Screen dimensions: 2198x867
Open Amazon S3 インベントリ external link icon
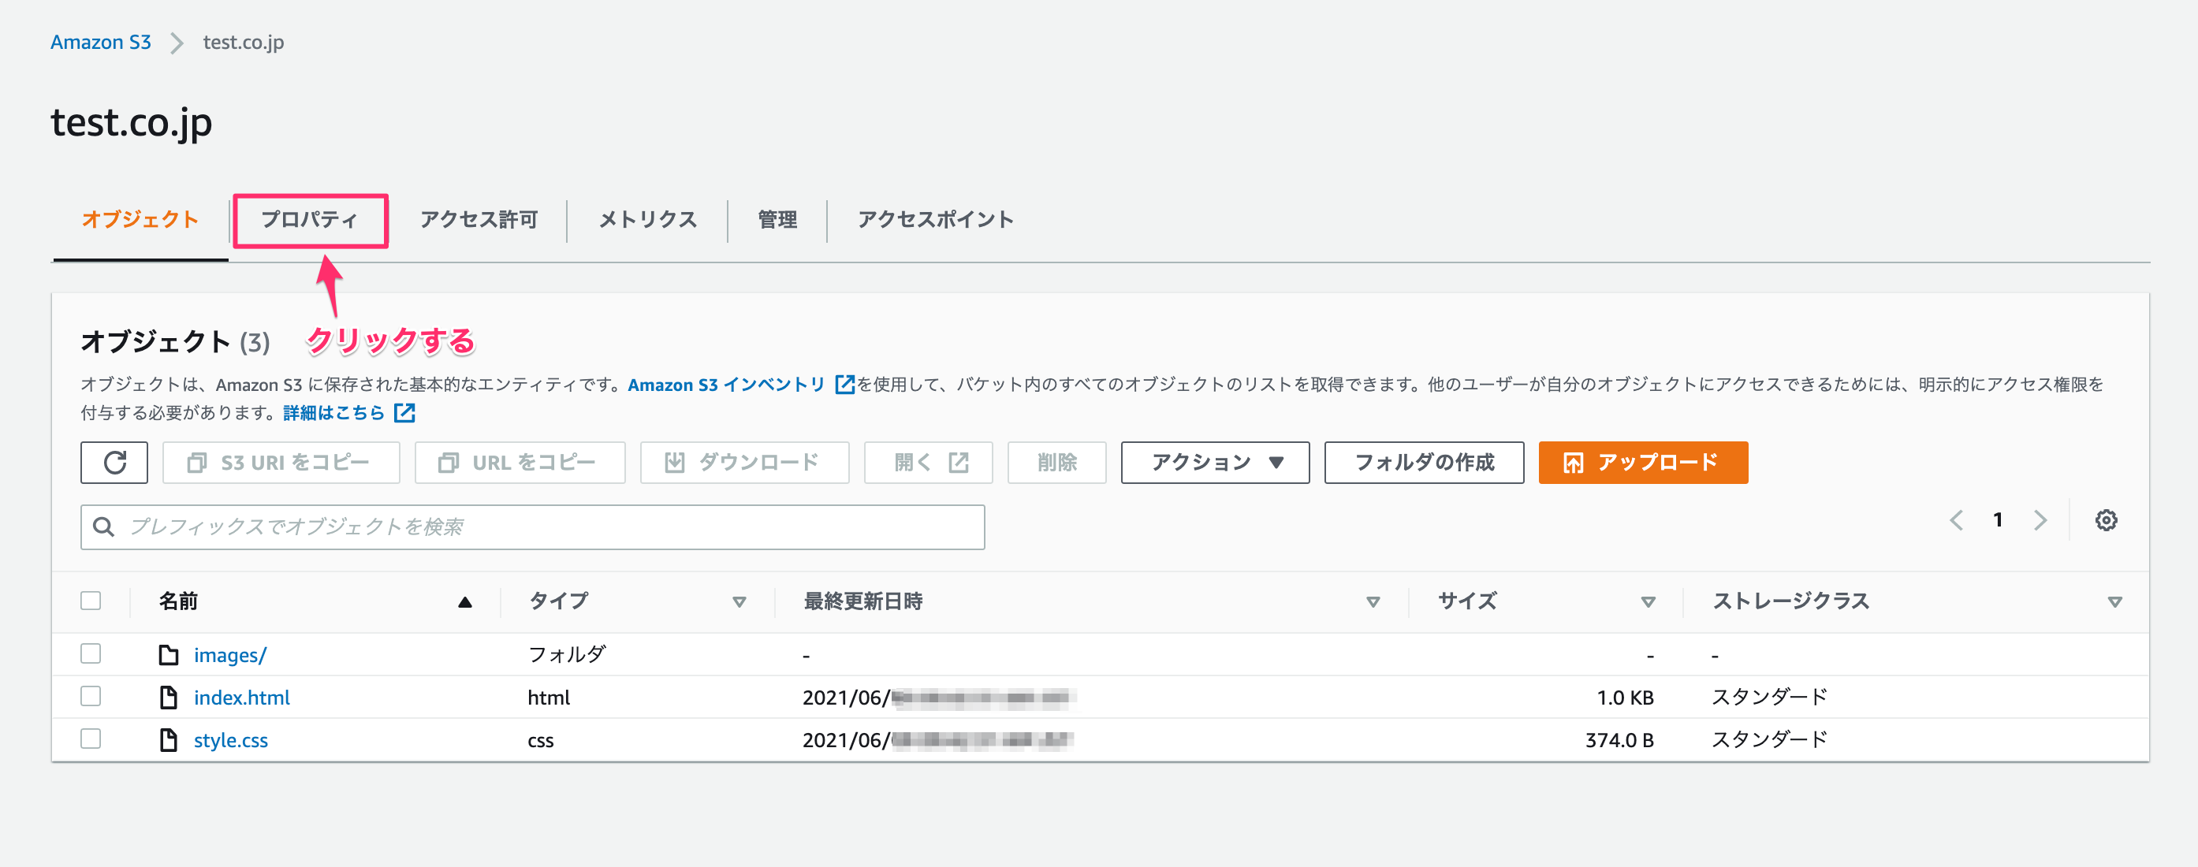pos(843,385)
